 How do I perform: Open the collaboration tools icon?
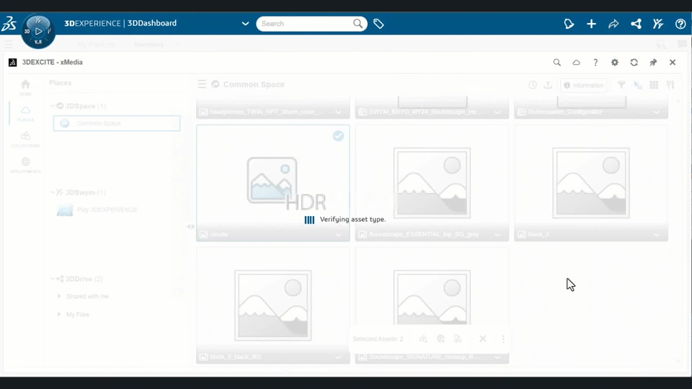coord(658,24)
